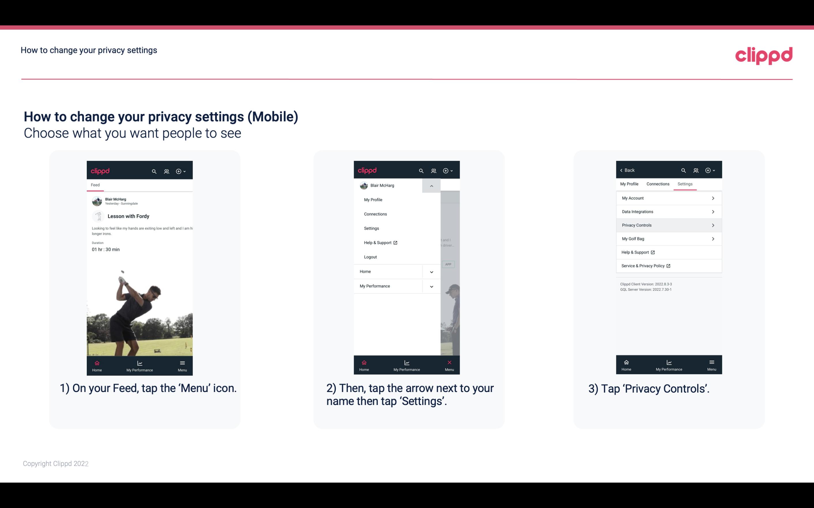
Task: Tap the Home icon in bottom navigation
Action: point(97,363)
